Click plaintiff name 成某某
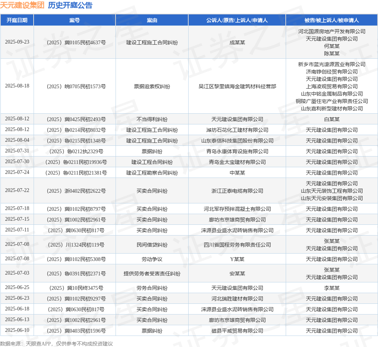 coord(237,42)
